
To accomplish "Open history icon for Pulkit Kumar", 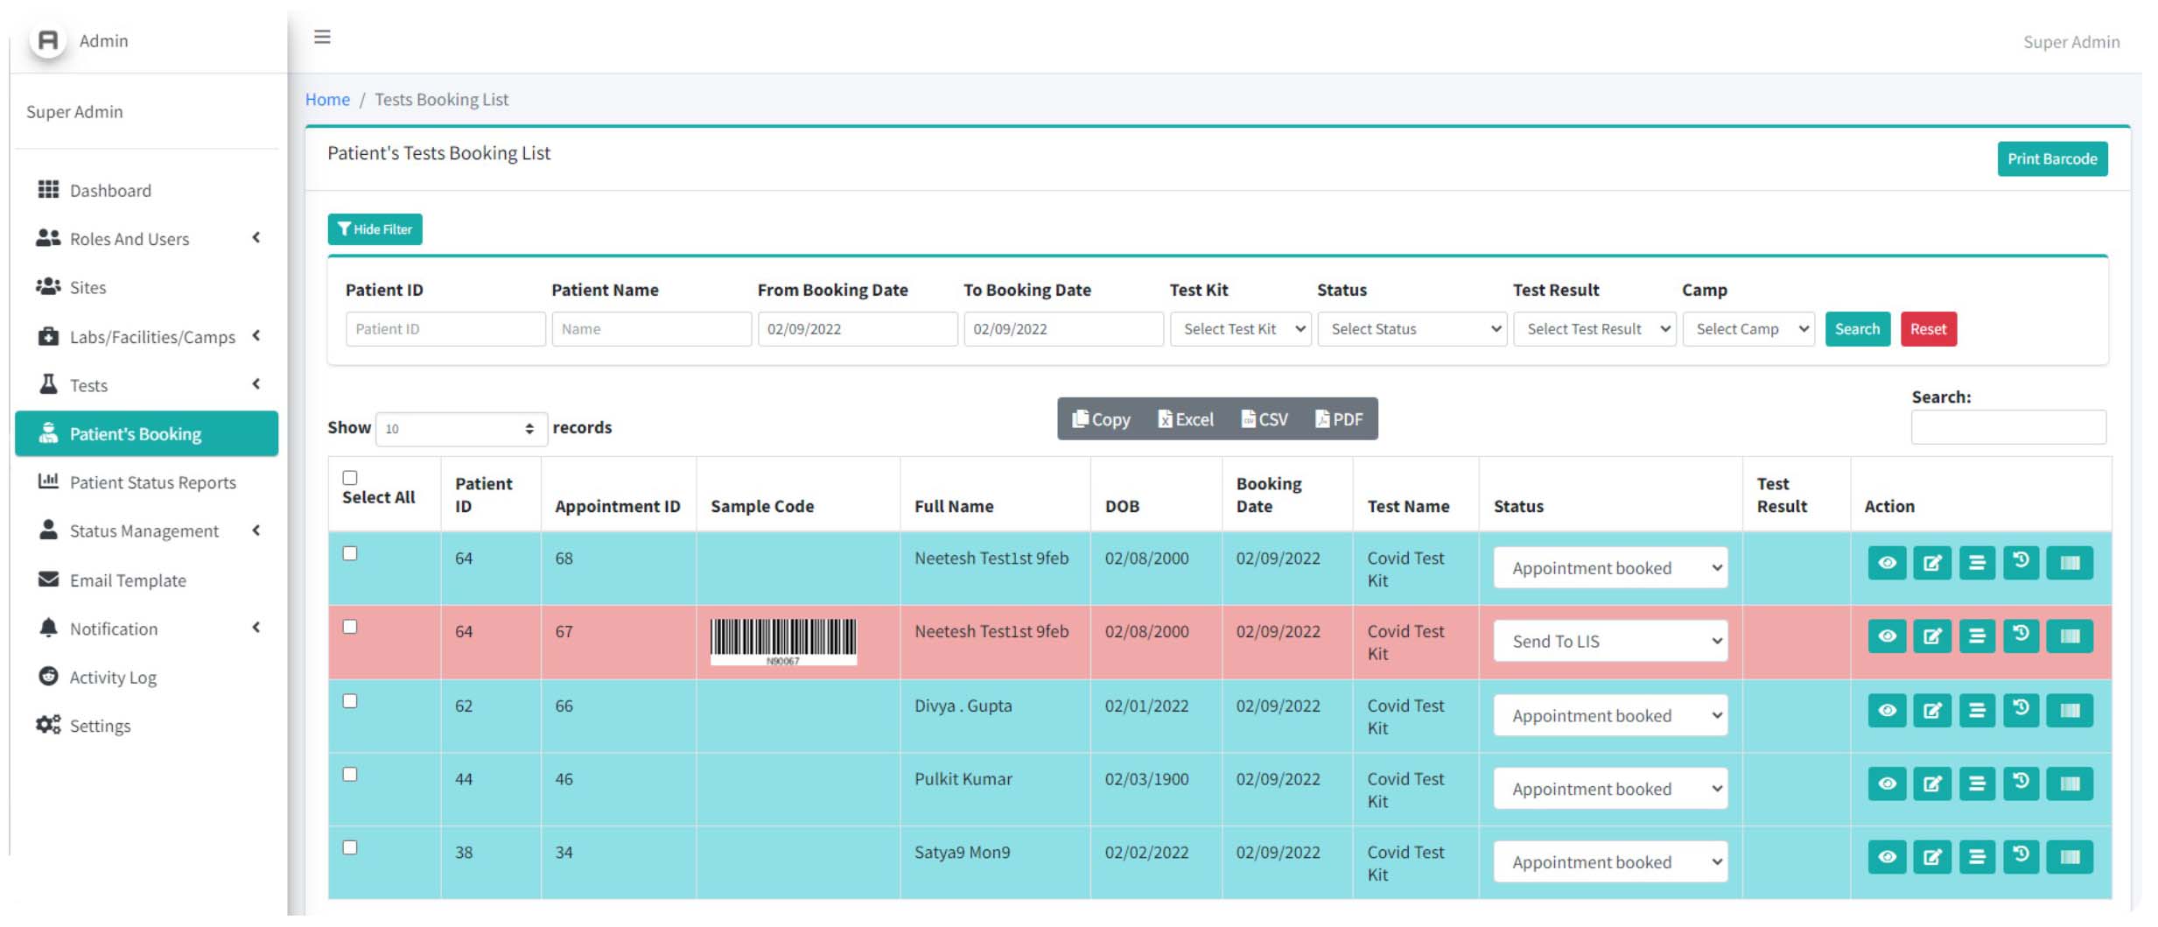I will [2021, 783].
